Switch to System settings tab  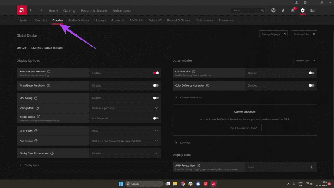coord(24,20)
